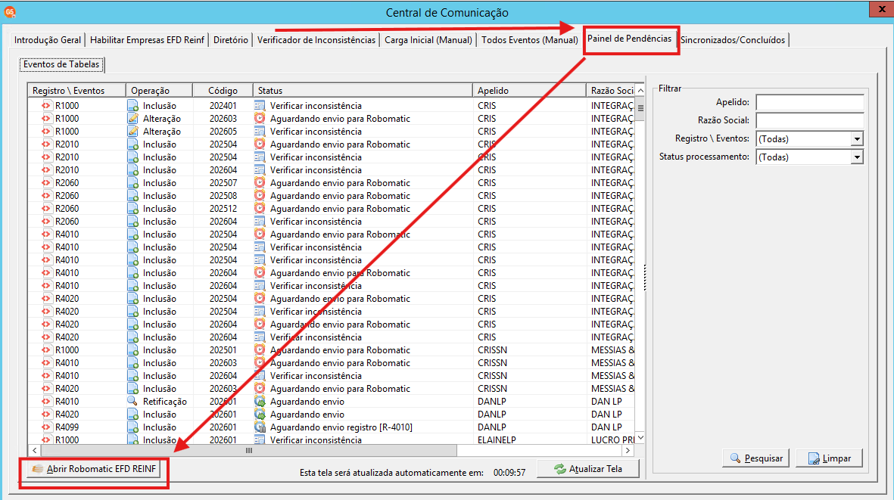894x500 pixels.
Task: Focus the Apelido filter field
Action: point(810,103)
